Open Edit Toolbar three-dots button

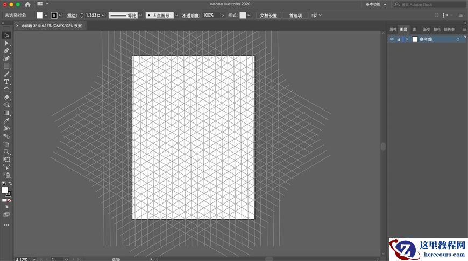pyautogui.click(x=6, y=225)
